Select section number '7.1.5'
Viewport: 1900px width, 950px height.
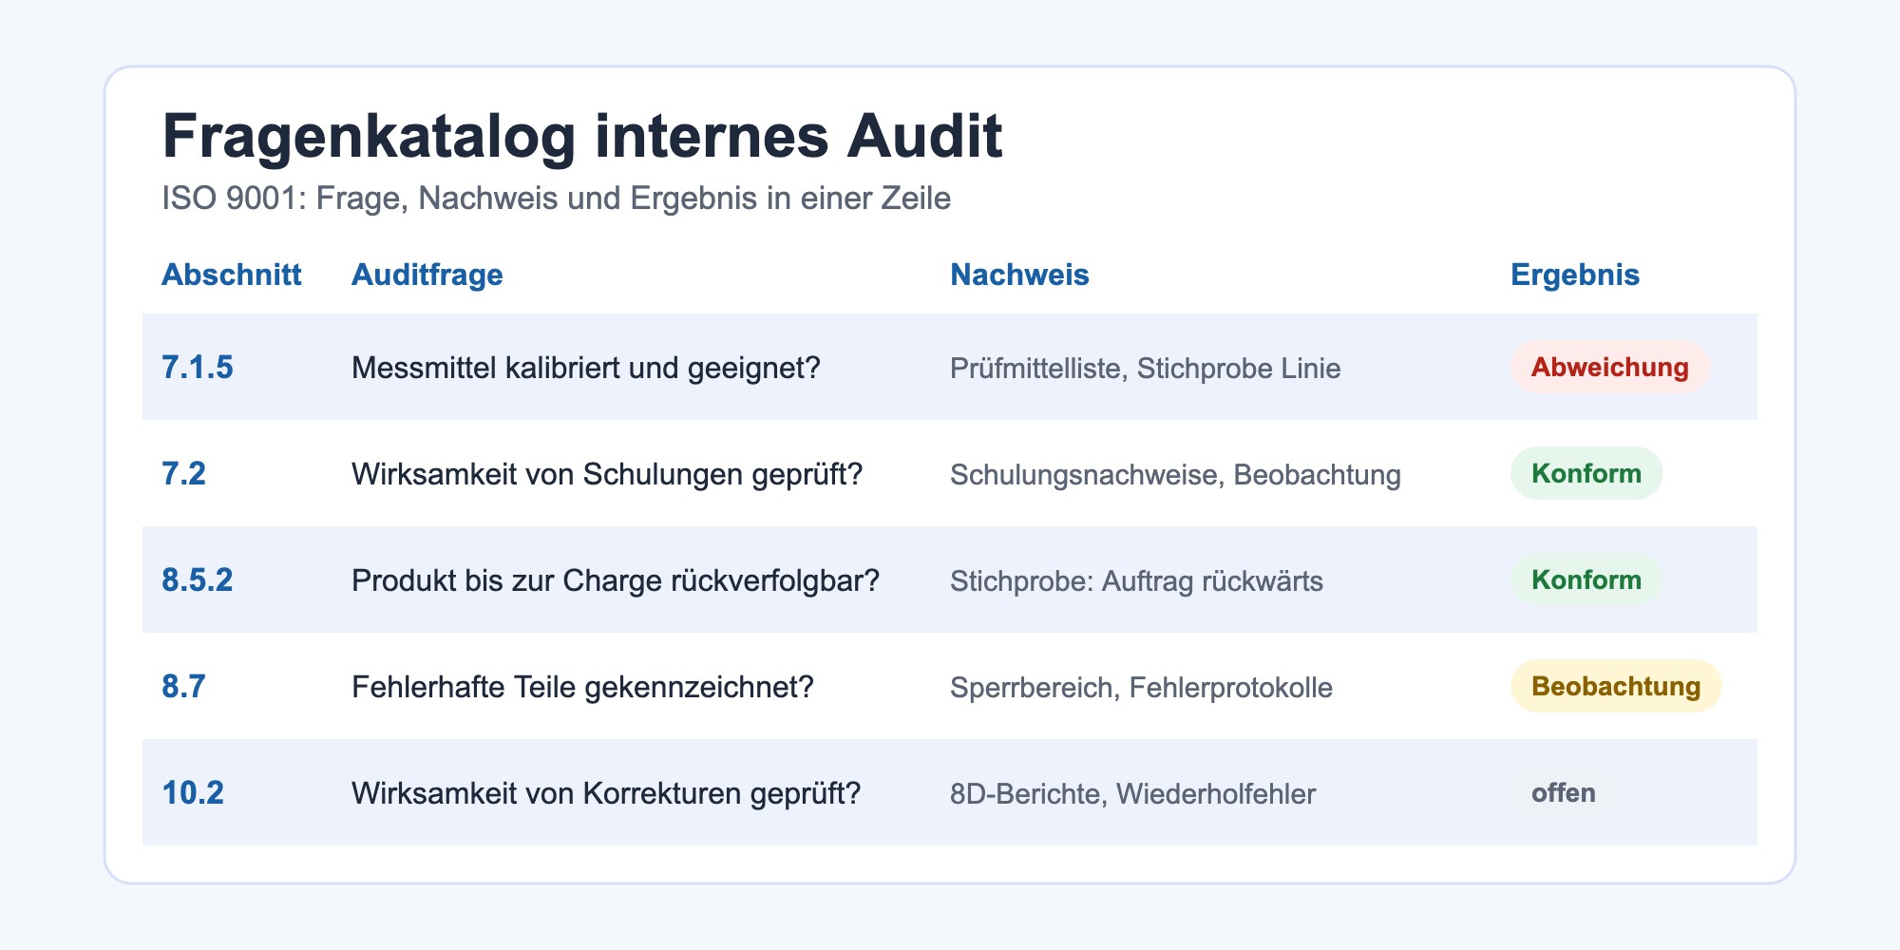pyautogui.click(x=197, y=367)
